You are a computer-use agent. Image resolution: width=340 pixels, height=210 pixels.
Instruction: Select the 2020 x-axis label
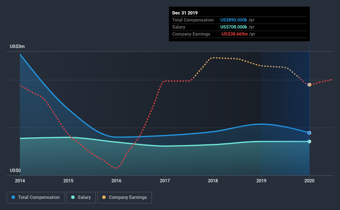[309, 181]
